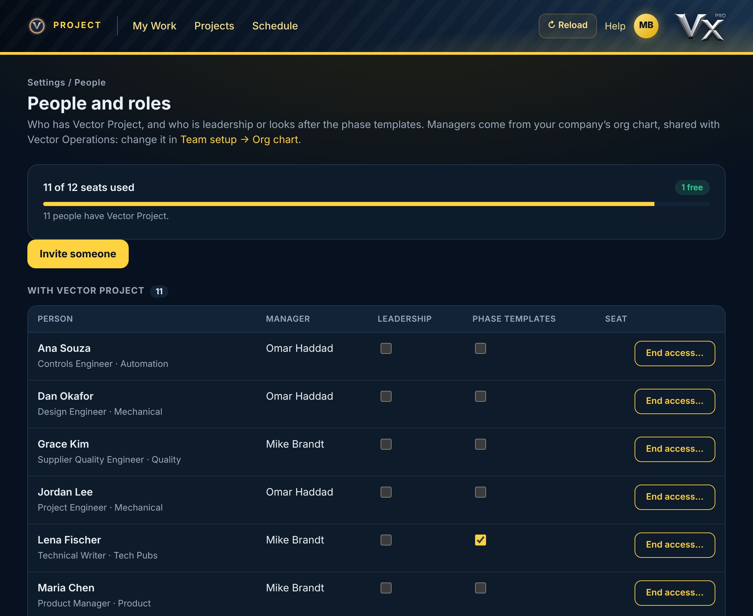Click the PERSON column header
This screenshot has height=616, width=753.
point(55,319)
